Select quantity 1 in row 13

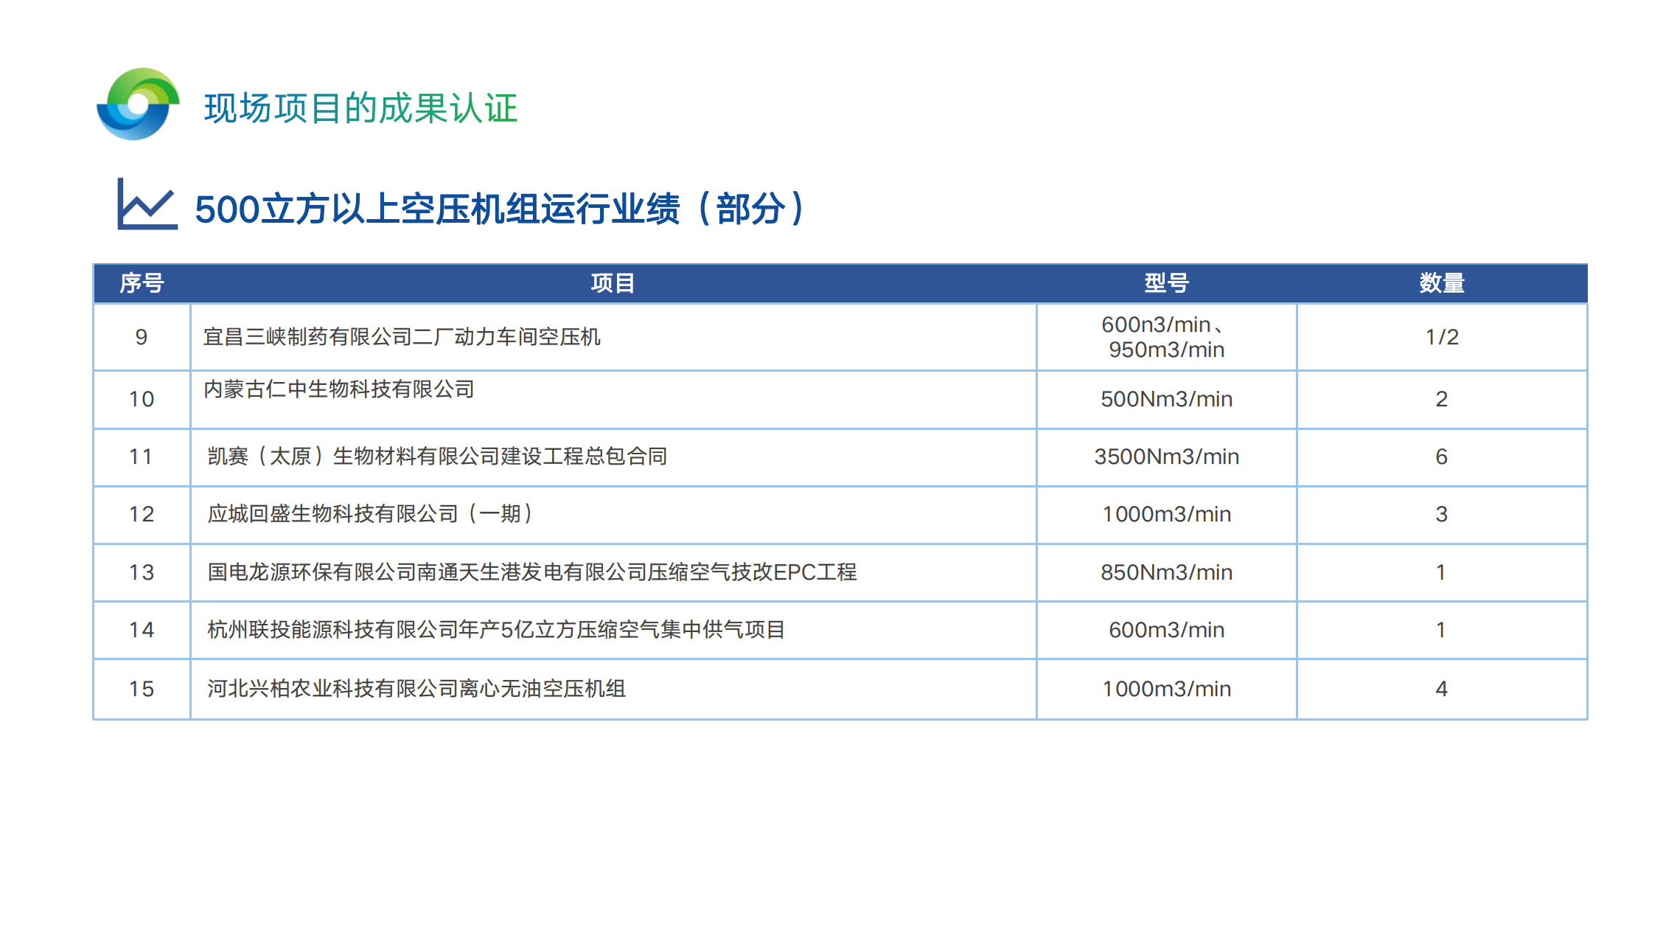click(x=1442, y=572)
